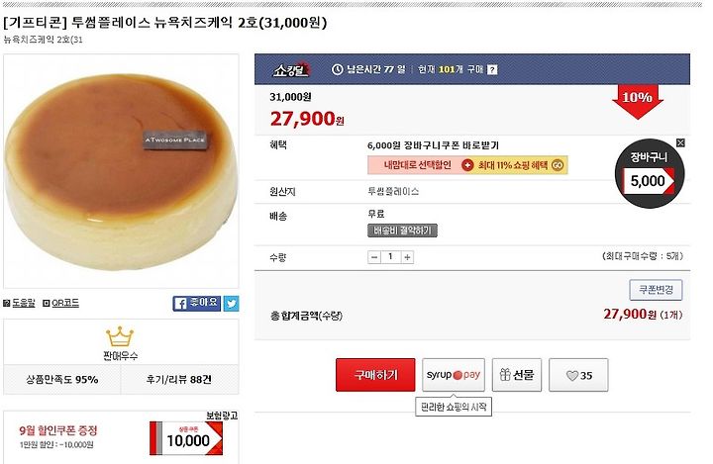Like the product with Facebook 좋아요 button
Viewport: 713px width, 464px height.
click(197, 303)
